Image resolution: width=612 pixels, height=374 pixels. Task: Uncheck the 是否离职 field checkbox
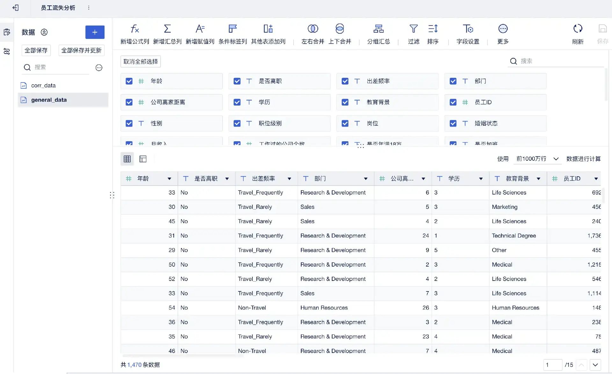237,81
